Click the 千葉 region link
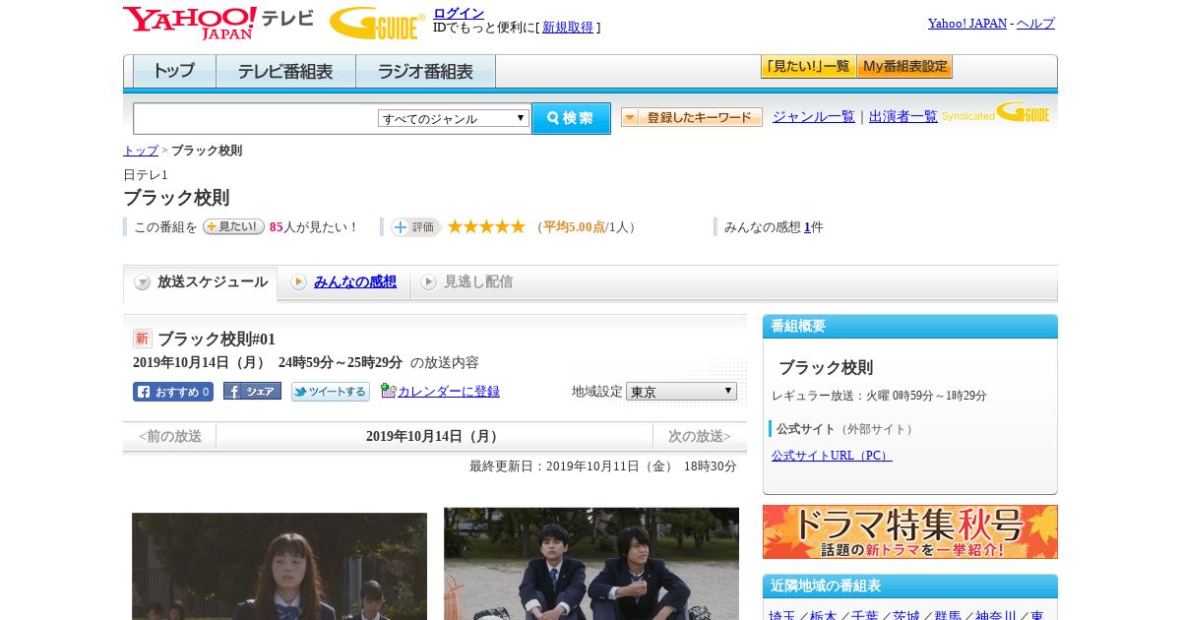Image resolution: width=1181 pixels, height=620 pixels. pyautogui.click(x=865, y=616)
